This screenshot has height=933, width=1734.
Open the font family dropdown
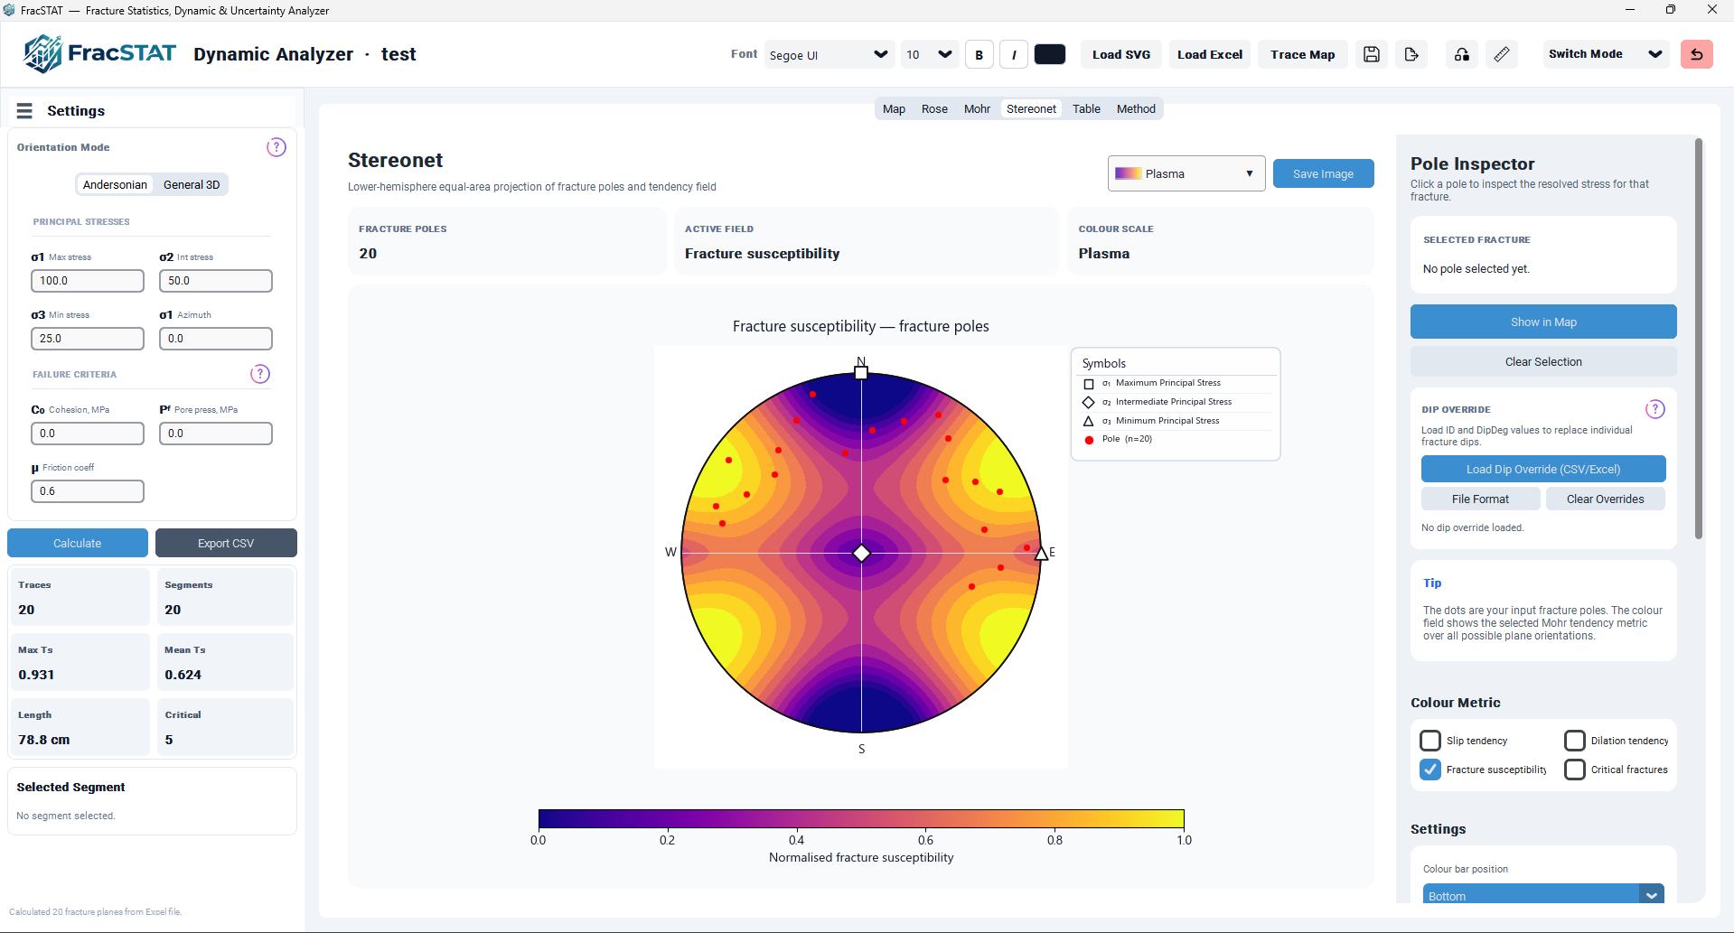click(830, 54)
